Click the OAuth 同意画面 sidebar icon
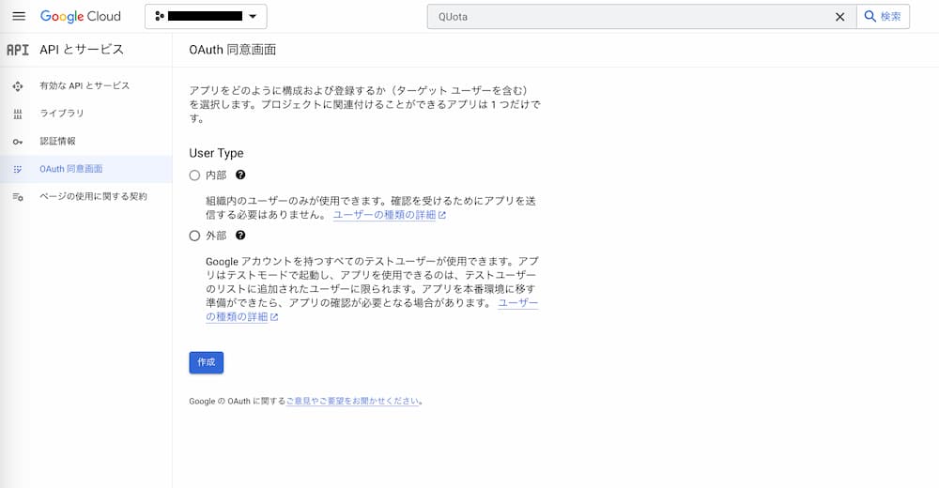Viewport: 939px width, 488px height. point(18,169)
